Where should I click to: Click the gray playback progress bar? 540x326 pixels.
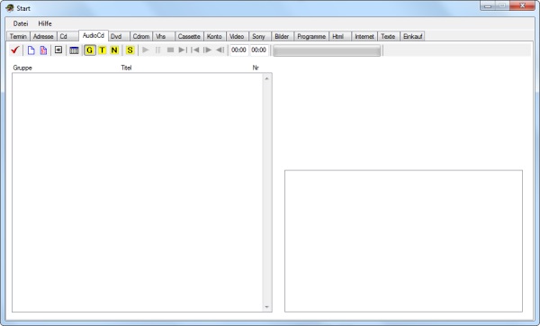pos(327,50)
